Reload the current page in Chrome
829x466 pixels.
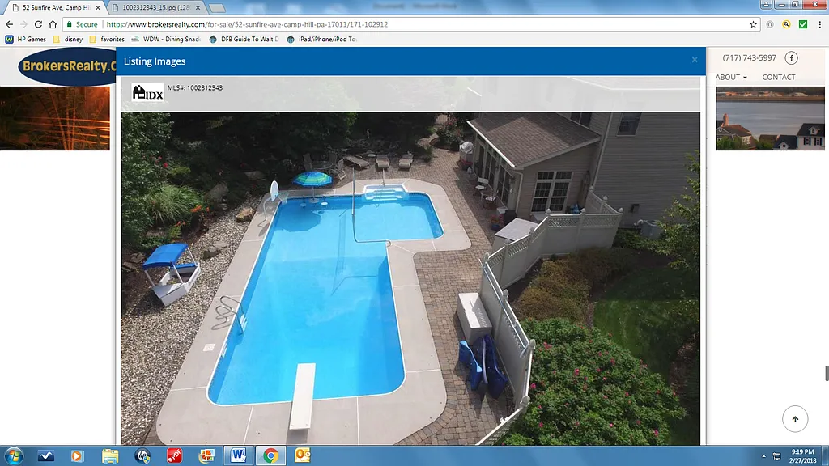point(38,24)
